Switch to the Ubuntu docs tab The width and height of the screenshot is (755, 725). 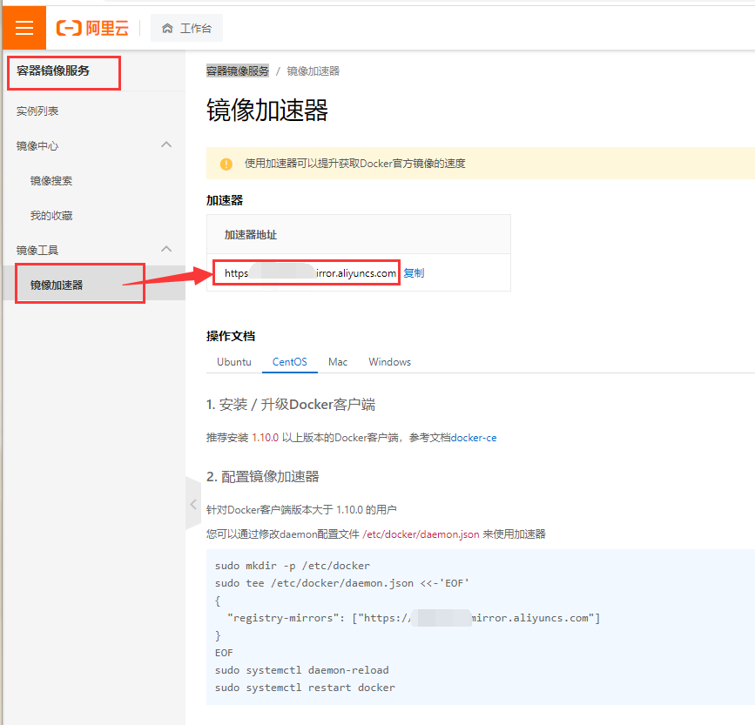point(234,362)
